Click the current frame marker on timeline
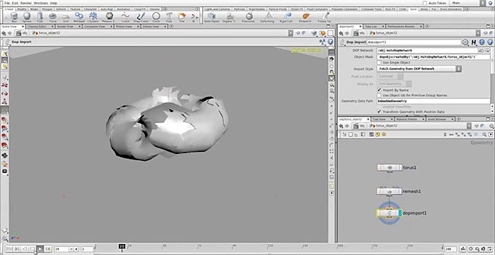Viewport: 495px width, 255px height. pyautogui.click(x=122, y=247)
